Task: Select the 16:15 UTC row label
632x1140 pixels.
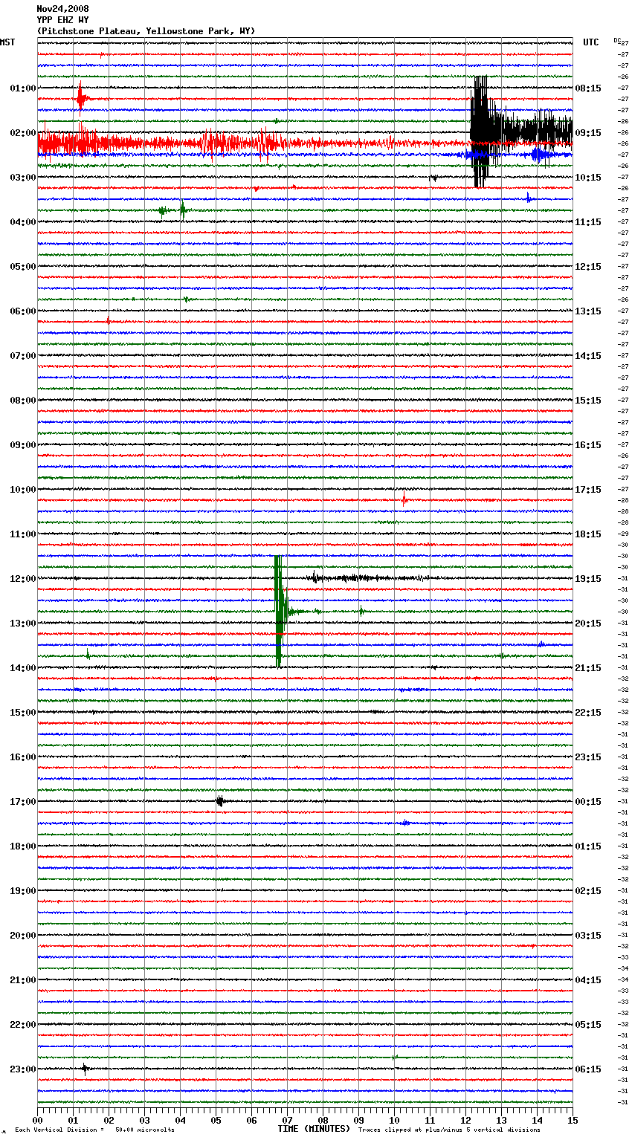Action: (588, 445)
